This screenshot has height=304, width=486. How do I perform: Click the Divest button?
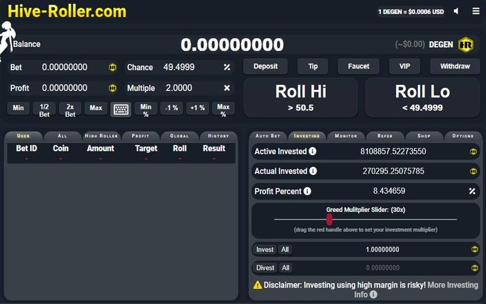click(x=265, y=268)
